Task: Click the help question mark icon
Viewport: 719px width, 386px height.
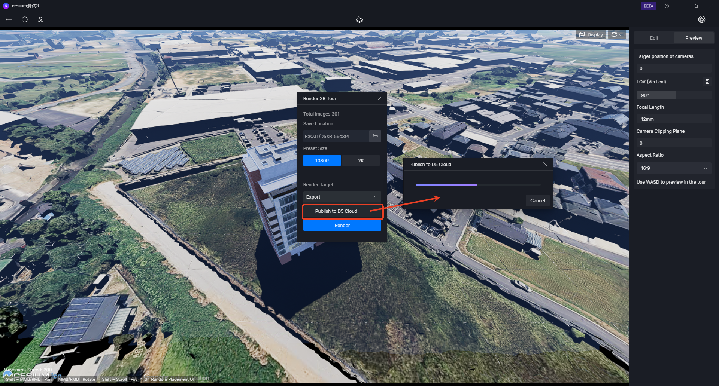Action: pos(667,6)
